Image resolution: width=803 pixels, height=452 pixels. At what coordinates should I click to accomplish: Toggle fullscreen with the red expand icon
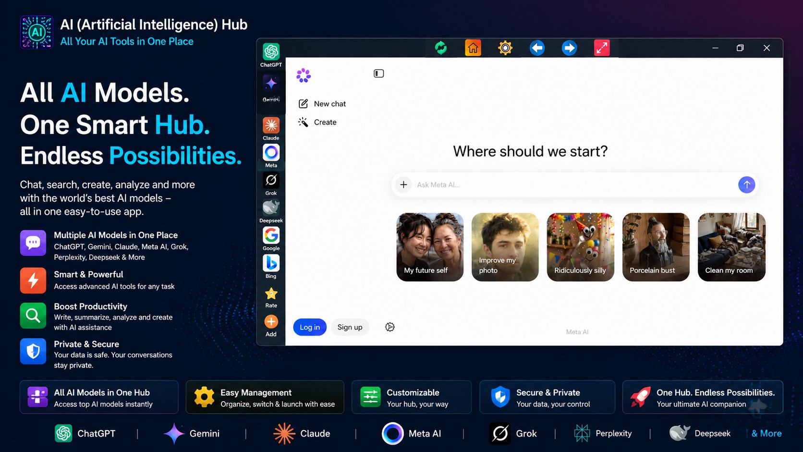pos(602,48)
